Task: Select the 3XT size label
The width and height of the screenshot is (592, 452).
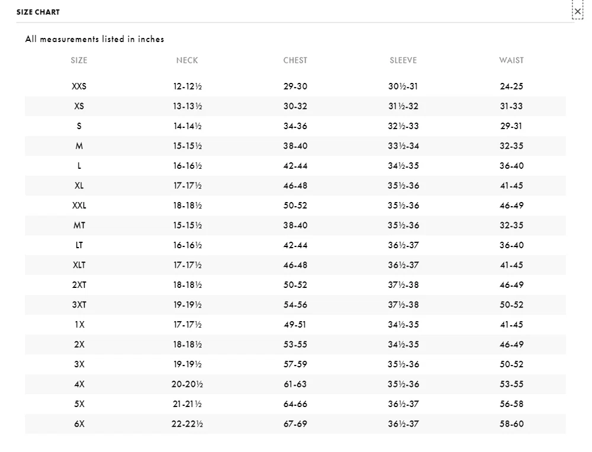Action: [79, 305]
